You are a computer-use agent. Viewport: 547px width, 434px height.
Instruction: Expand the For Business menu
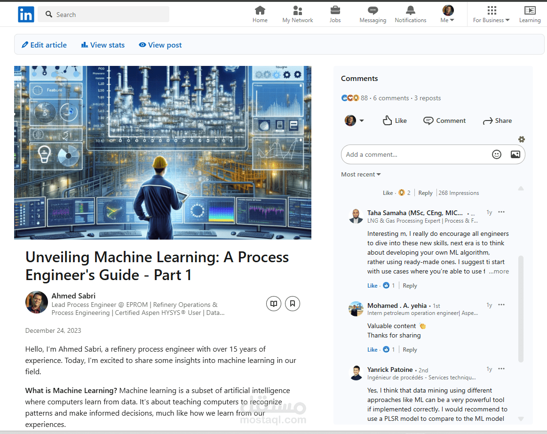click(491, 14)
